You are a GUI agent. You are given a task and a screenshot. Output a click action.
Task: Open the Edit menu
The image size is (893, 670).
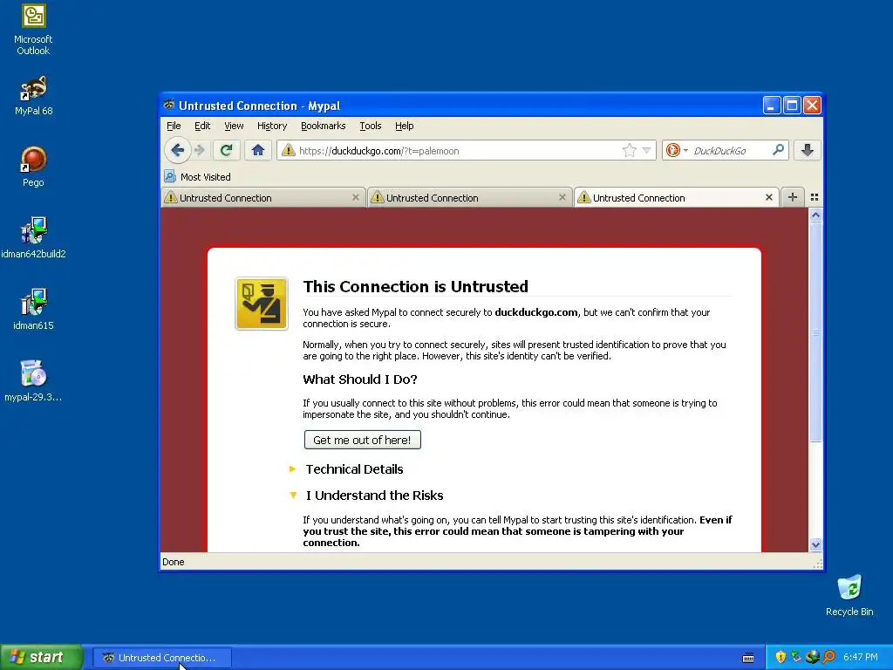(202, 126)
